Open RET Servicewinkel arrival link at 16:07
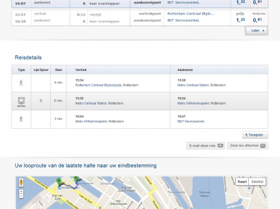 pyautogui.click(x=191, y=121)
